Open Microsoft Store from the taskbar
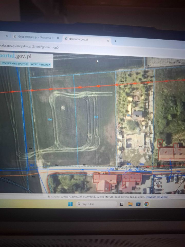This screenshot has height=247, width=185. click(138, 204)
